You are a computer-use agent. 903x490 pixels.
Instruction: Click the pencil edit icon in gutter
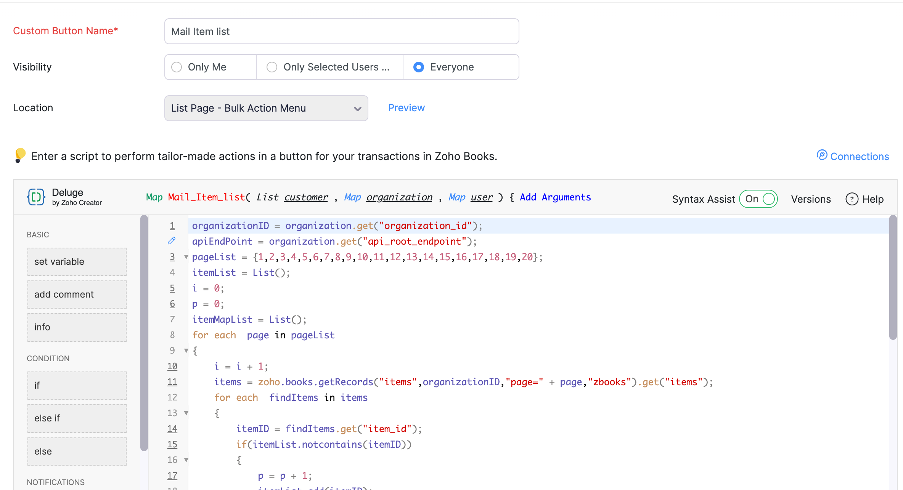pos(172,241)
